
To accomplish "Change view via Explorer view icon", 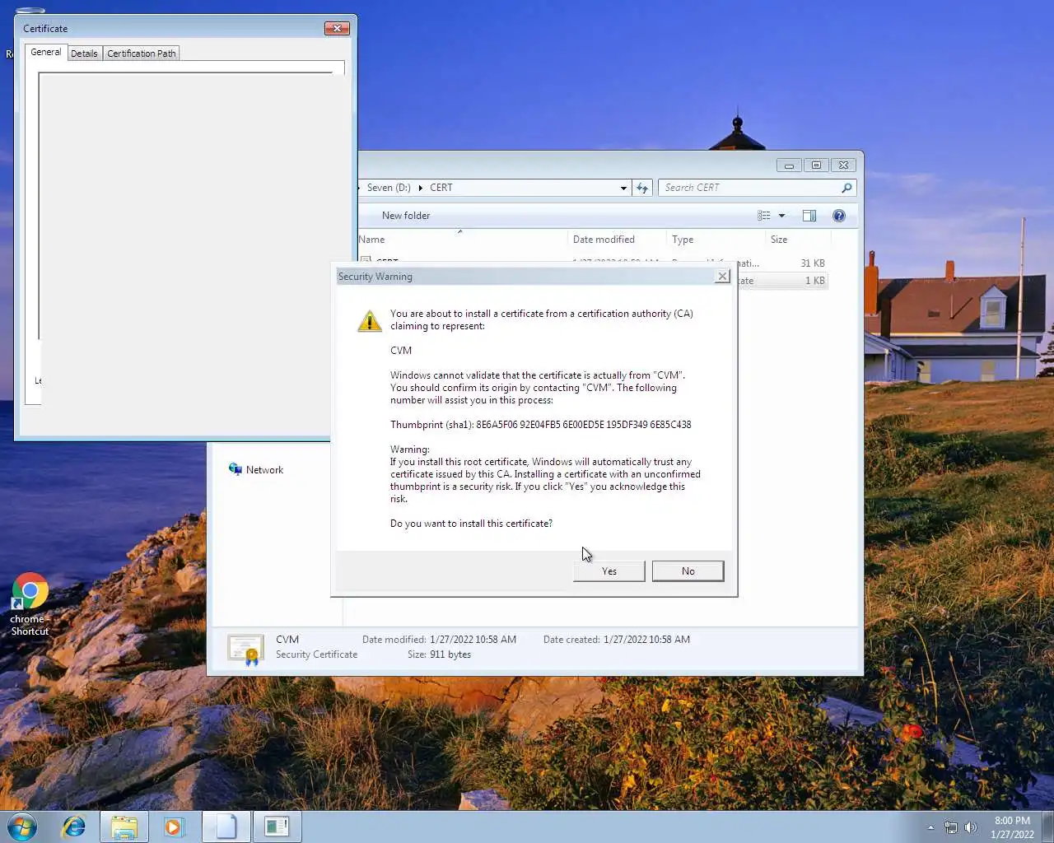I will pyautogui.click(x=764, y=216).
